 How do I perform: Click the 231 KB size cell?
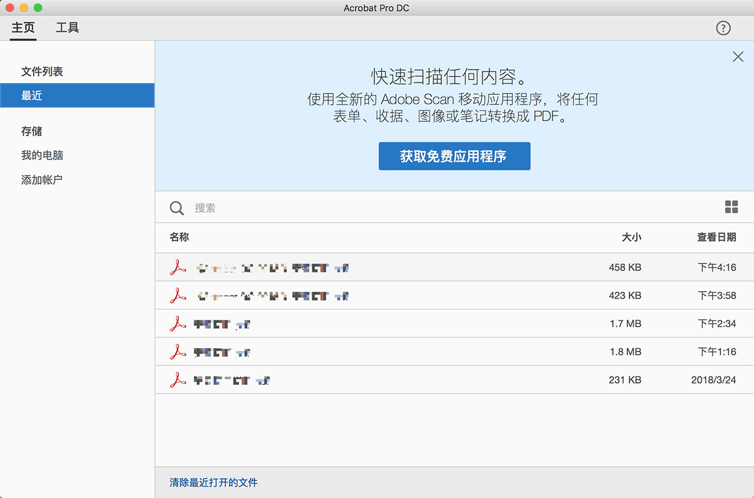pyautogui.click(x=625, y=380)
